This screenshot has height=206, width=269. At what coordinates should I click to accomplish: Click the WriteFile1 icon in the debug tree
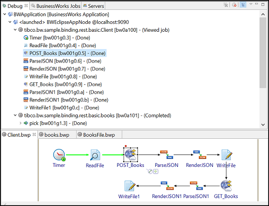26,108
